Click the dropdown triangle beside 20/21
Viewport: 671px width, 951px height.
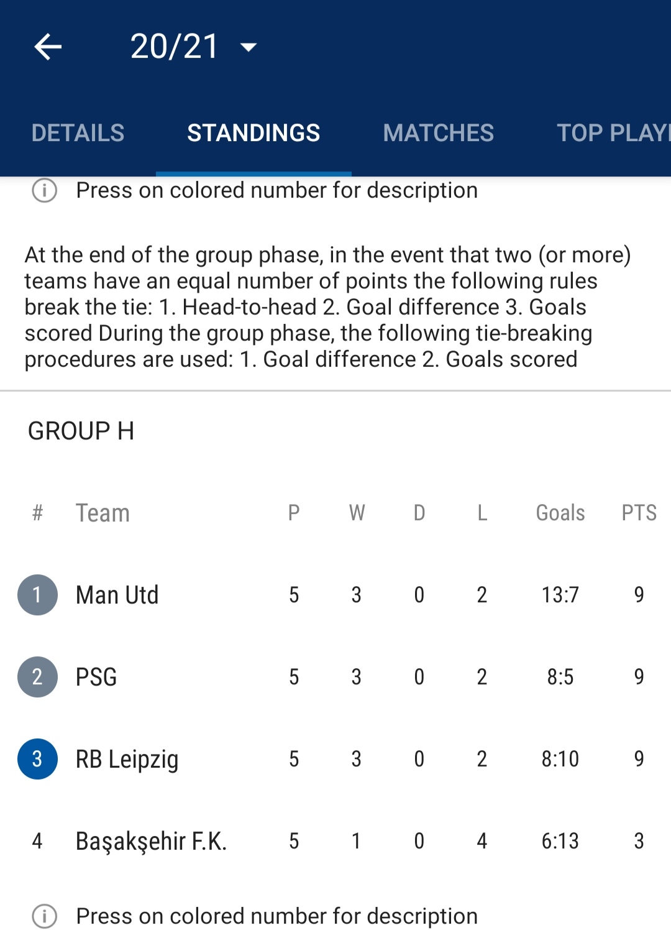pyautogui.click(x=249, y=47)
